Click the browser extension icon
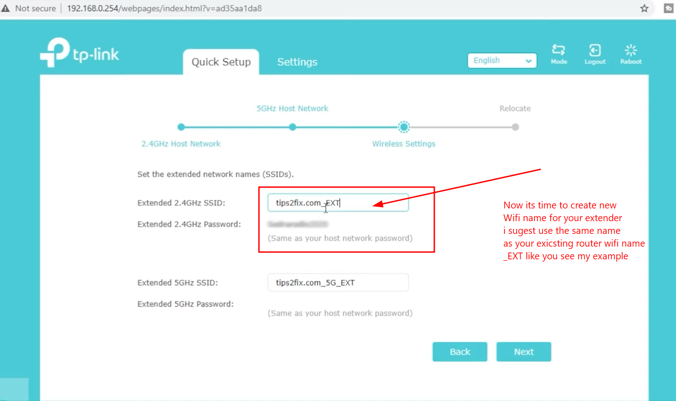 (668, 8)
